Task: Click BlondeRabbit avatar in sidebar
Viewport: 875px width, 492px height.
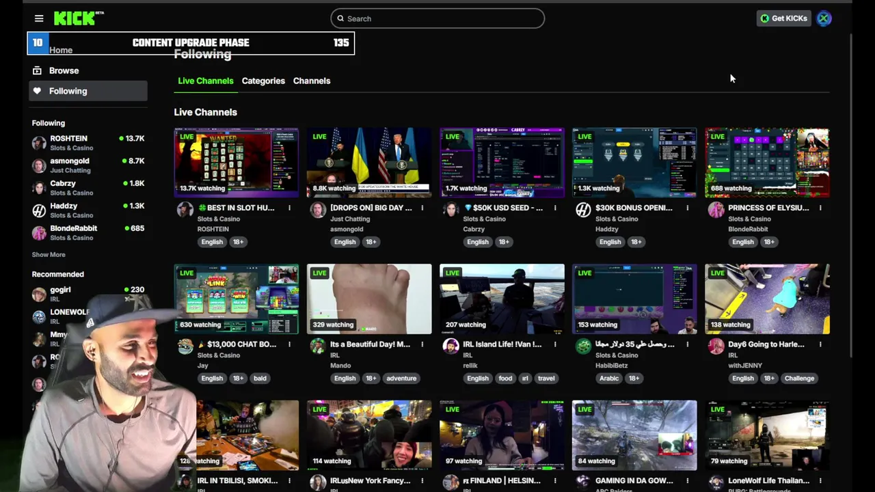Action: [x=39, y=233]
